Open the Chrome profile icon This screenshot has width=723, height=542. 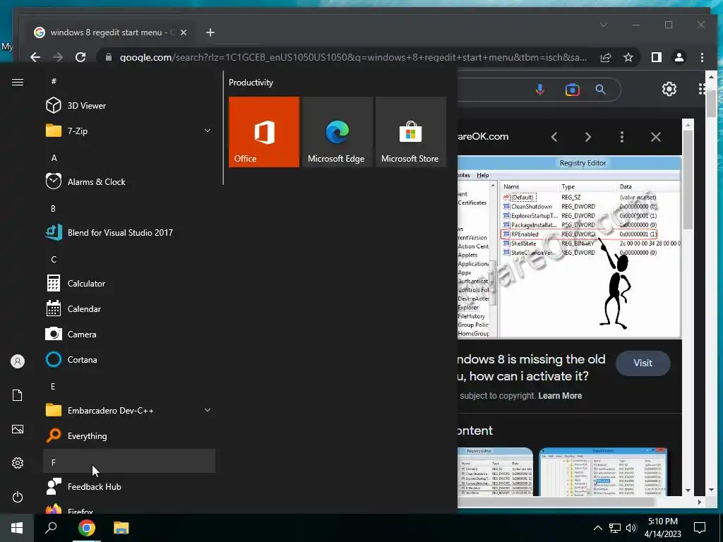pos(679,57)
